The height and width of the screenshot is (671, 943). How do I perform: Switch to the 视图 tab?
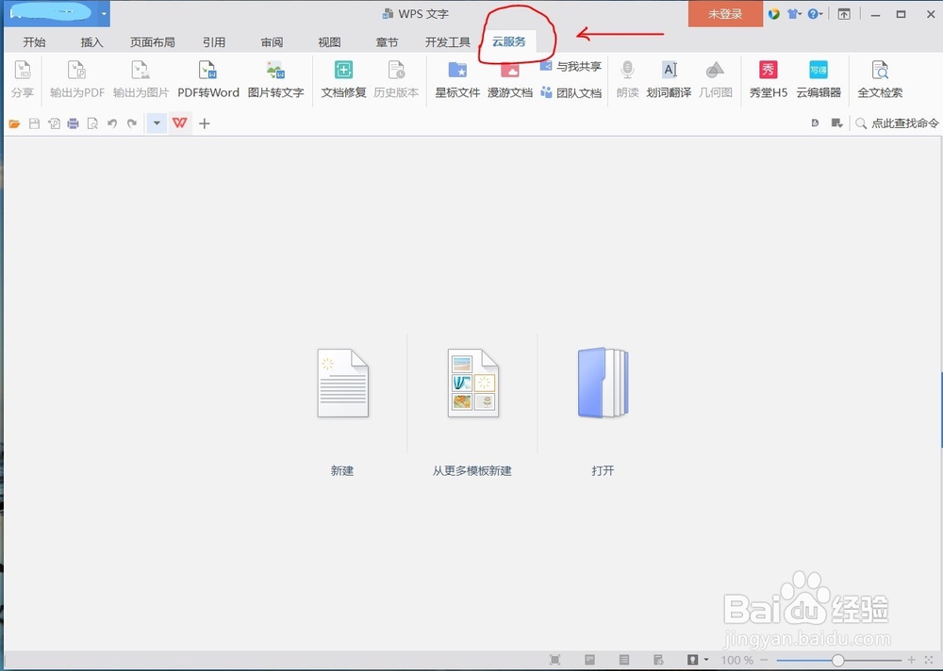(329, 42)
